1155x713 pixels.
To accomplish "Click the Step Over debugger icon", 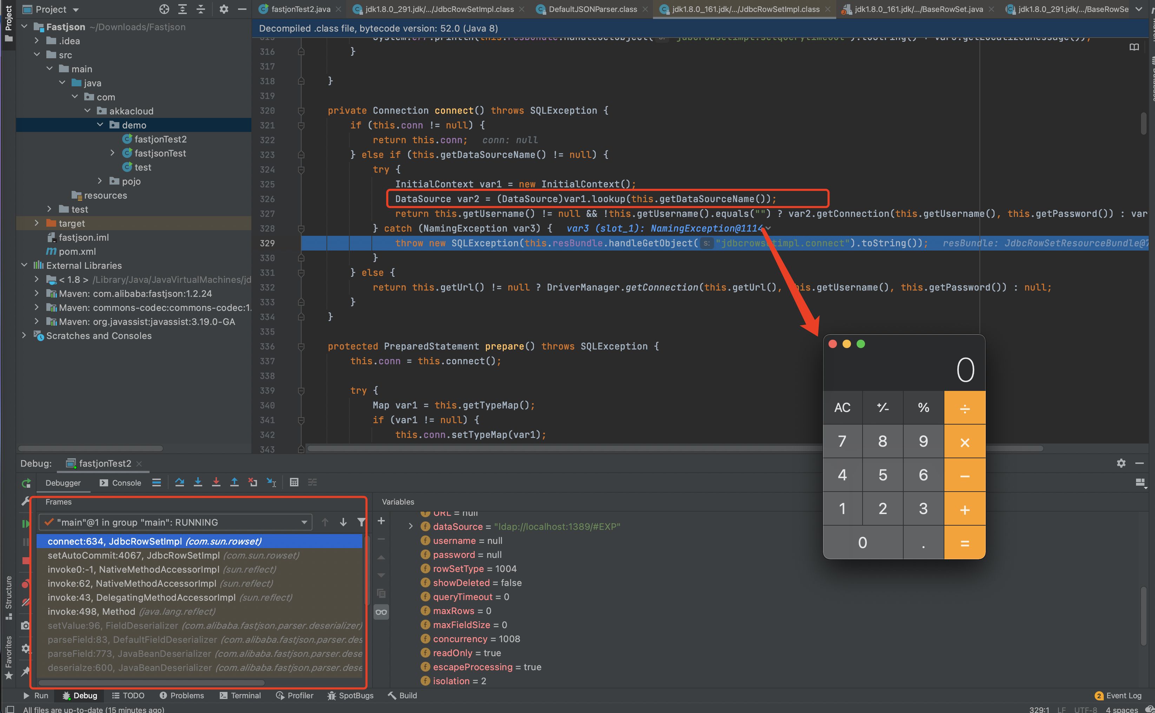I will click(x=179, y=482).
